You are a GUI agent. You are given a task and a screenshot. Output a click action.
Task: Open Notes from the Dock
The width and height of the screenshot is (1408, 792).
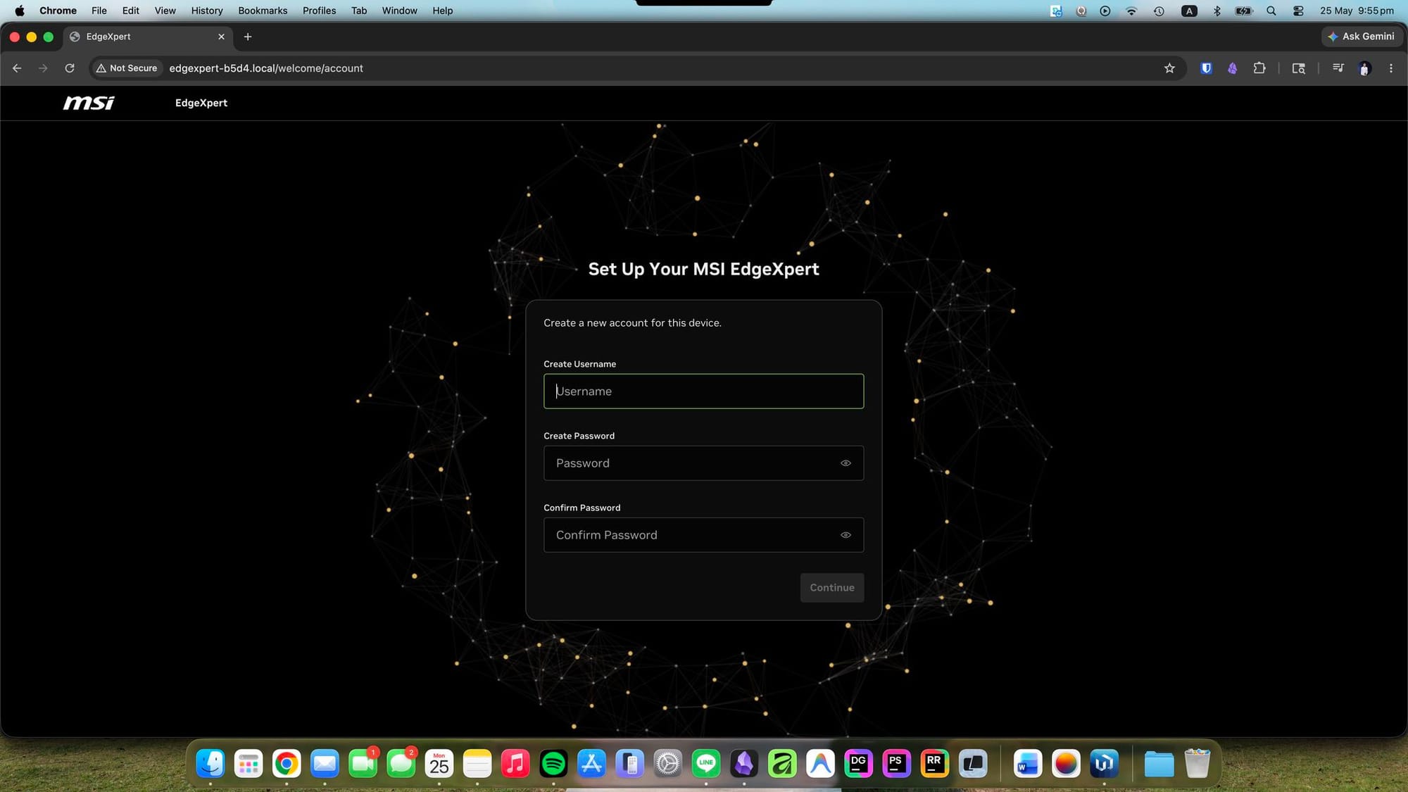point(477,764)
